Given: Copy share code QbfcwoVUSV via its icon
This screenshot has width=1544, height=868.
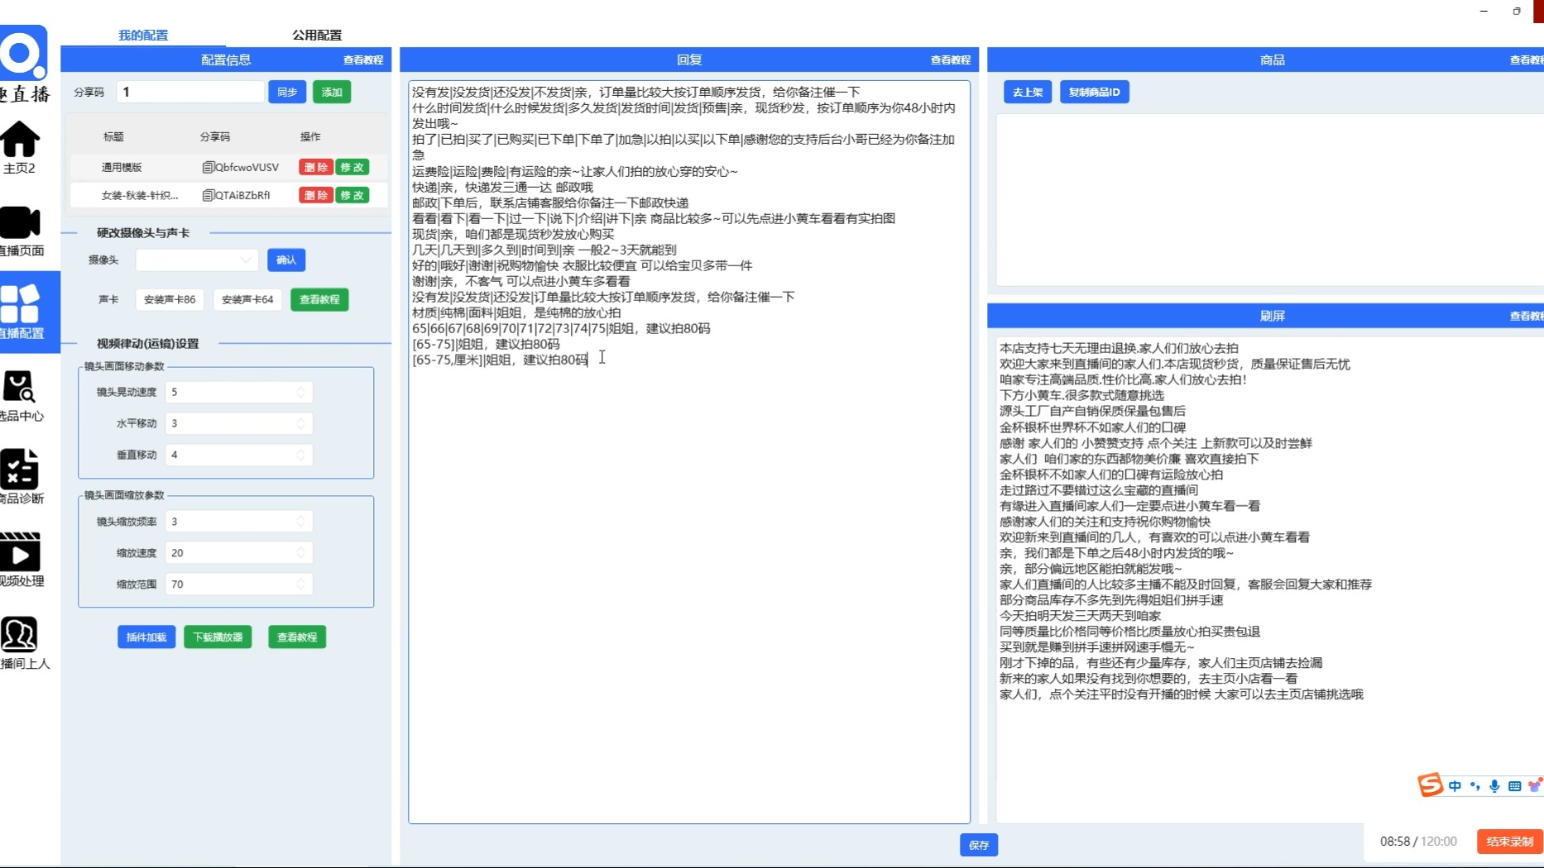Looking at the screenshot, I should 208,167.
